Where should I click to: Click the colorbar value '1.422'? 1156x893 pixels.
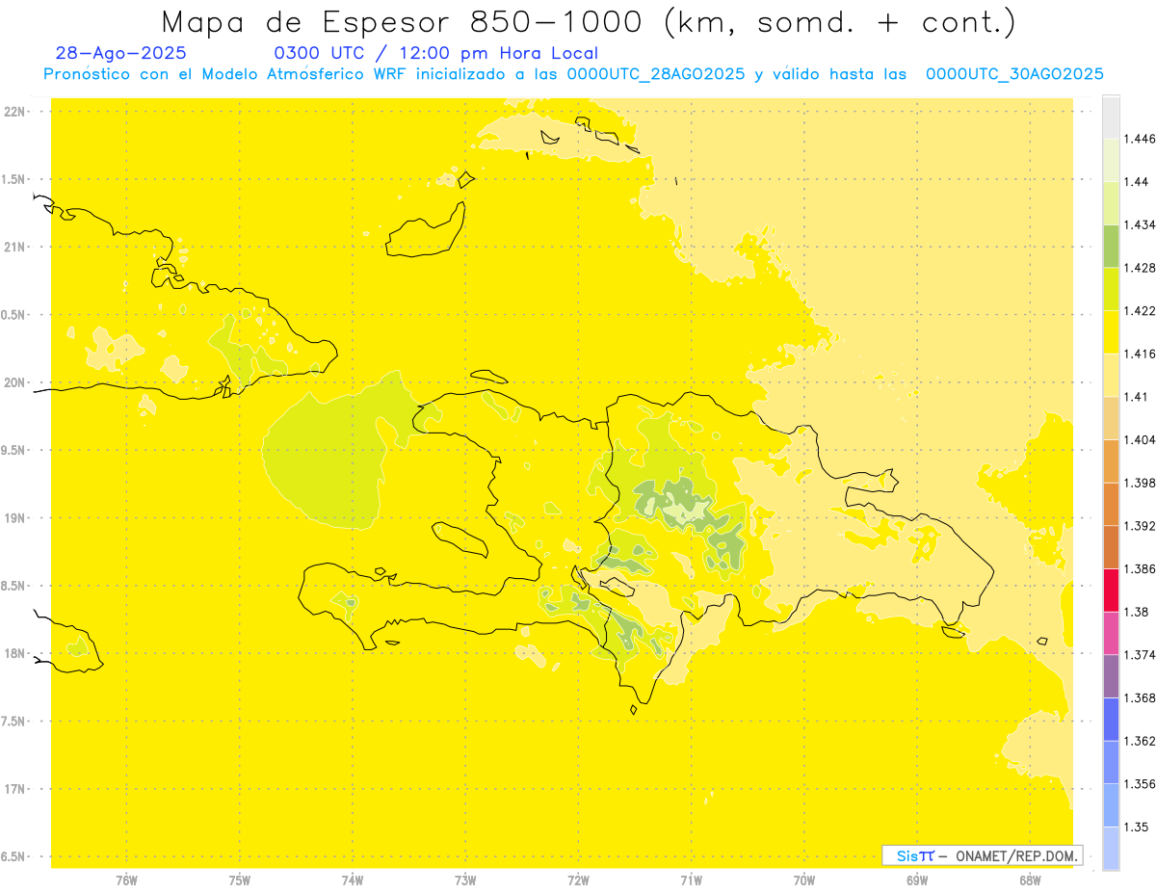point(1140,310)
